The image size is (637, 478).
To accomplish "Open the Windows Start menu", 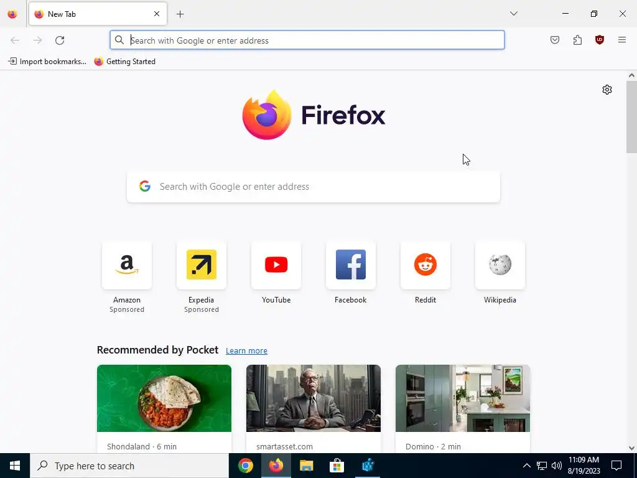I will click(15, 466).
